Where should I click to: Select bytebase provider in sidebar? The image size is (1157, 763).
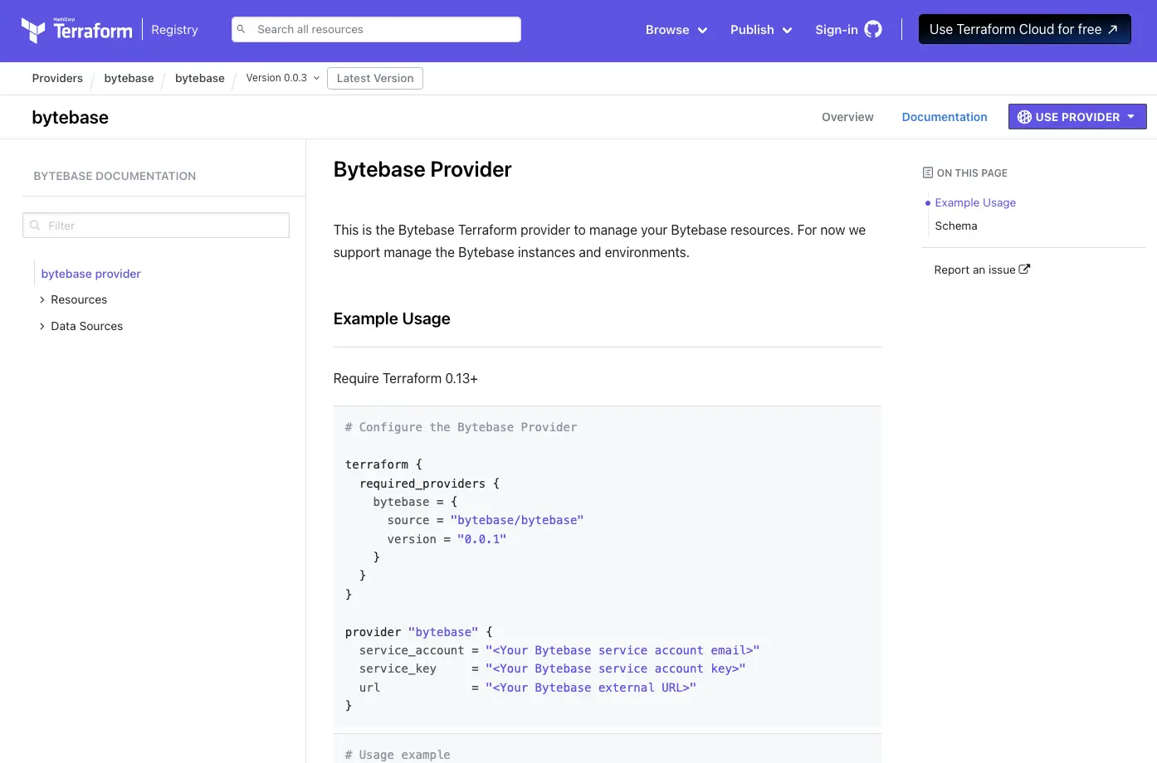click(x=91, y=274)
